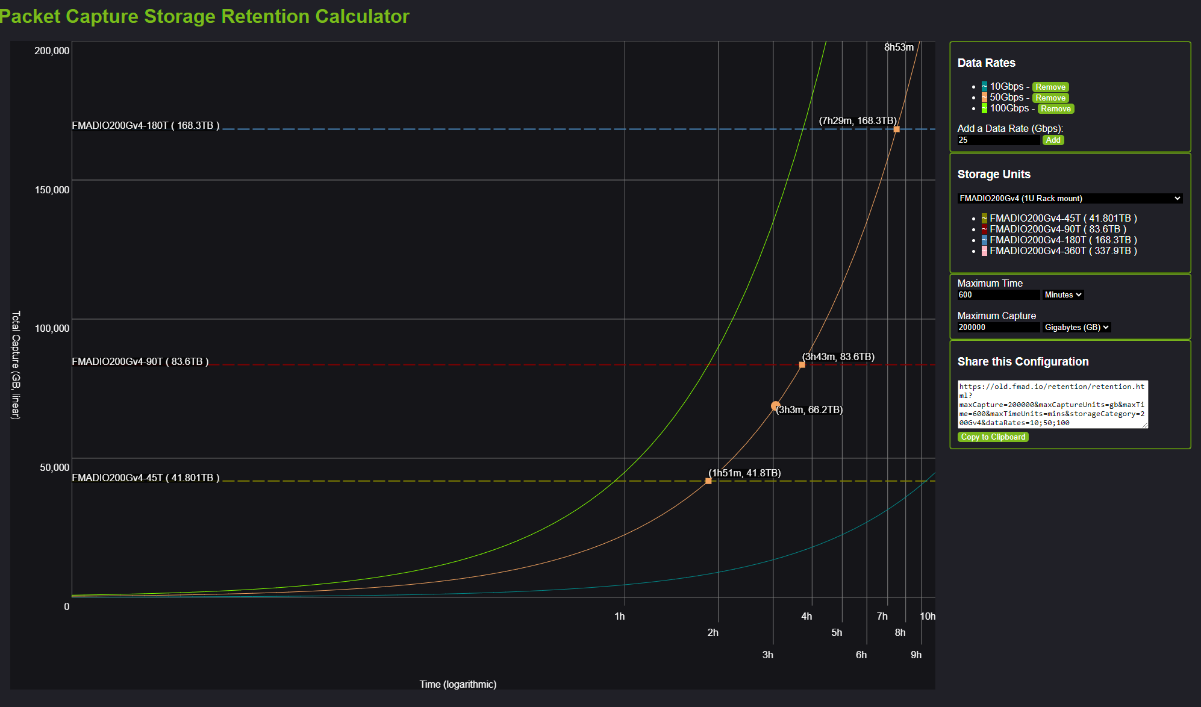Screen dimensions: 1201x707
Task: Click the Maximum Capture value field
Action: (x=998, y=328)
